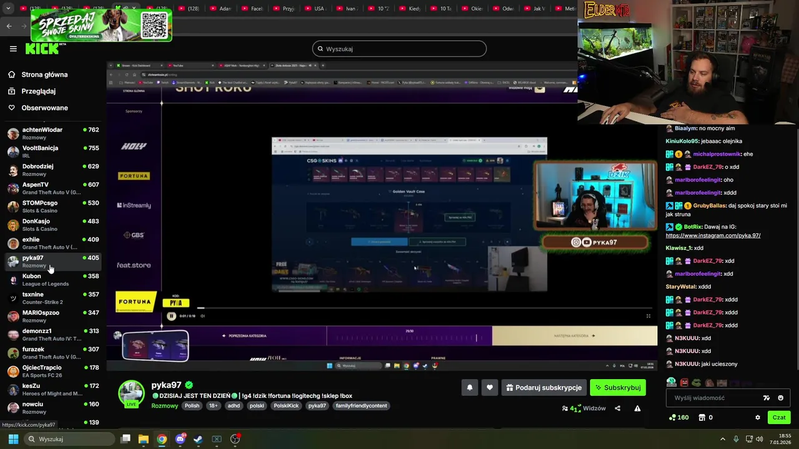This screenshot has height=449, width=799.
Task: Open Kubon channel in sidebar
Action: [52, 280]
